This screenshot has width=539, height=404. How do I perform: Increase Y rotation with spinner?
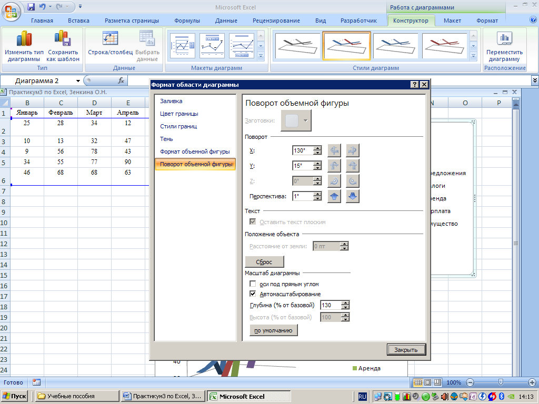point(317,164)
